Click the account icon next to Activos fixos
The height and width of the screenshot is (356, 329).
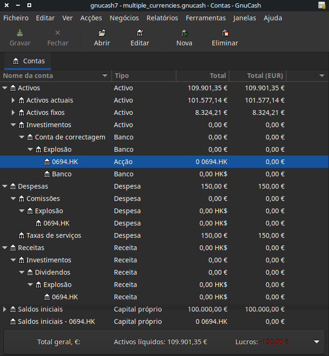[21, 113]
